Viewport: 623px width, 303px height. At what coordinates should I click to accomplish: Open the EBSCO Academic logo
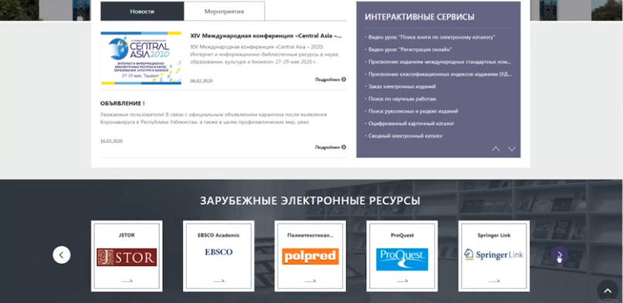(x=218, y=252)
